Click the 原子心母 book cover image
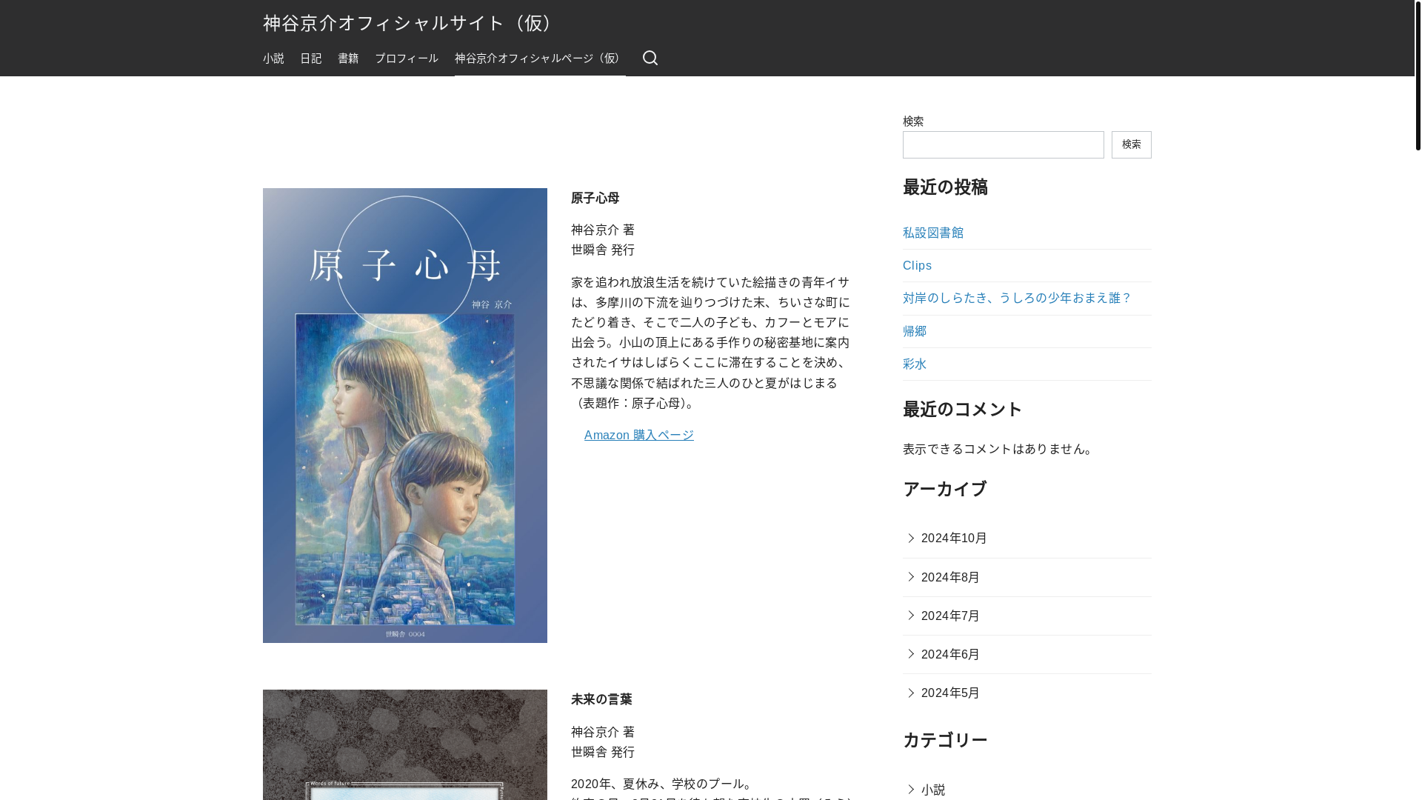Image resolution: width=1422 pixels, height=800 pixels. 404,415
